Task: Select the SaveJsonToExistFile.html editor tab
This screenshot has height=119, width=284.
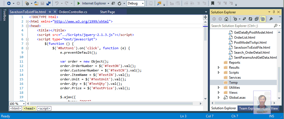Action: pyautogui.click(x=27, y=12)
